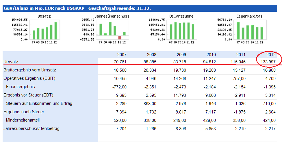Select the 2007 column header
Image resolution: width=282 pixels, height=142 pixels.
pyautogui.click(x=122, y=54)
